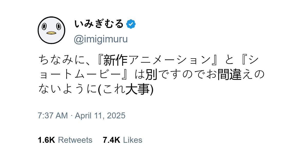The width and height of the screenshot is (308, 161).
Task: Click the (これ大事) closing remark
Action: point(126,90)
